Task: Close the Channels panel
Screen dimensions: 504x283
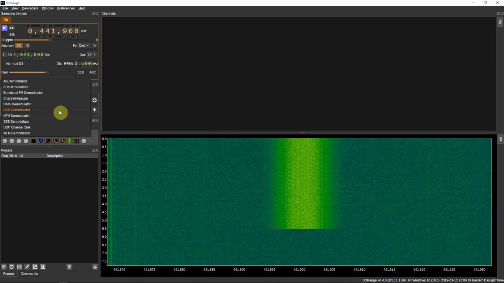Action: (x=502, y=14)
